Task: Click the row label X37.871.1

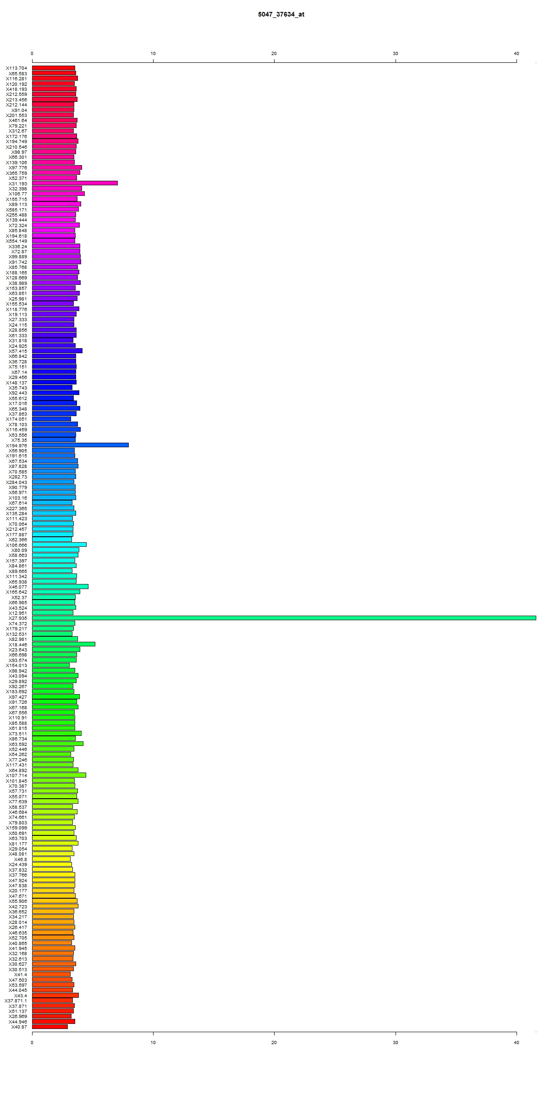Action: pos(16,1001)
